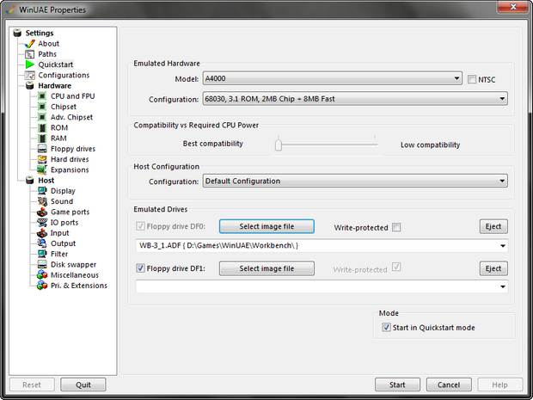Click the Expansions card icon
The image size is (533, 400).
coord(42,169)
